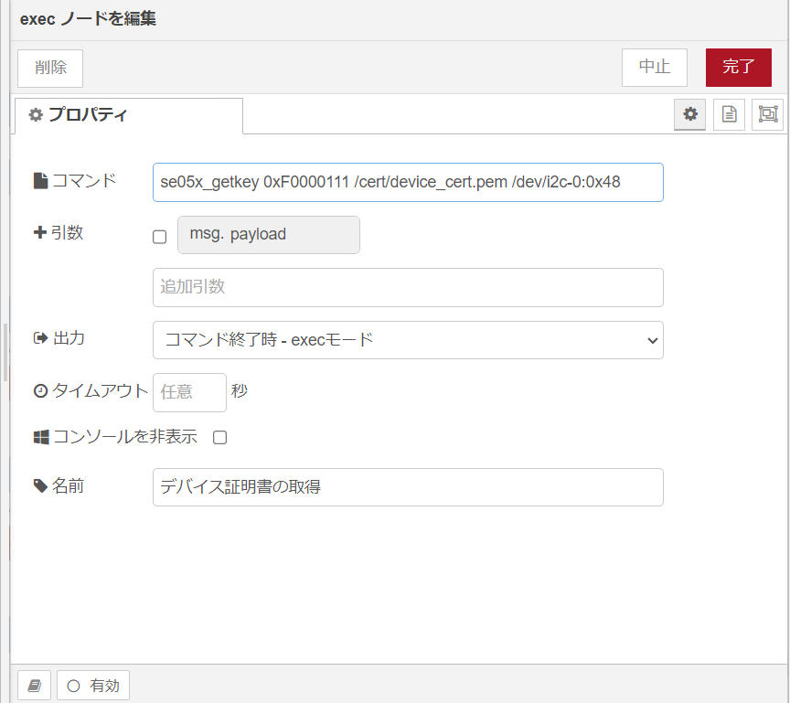Click the red 完了 (done) button
790x703 pixels.
(x=738, y=68)
